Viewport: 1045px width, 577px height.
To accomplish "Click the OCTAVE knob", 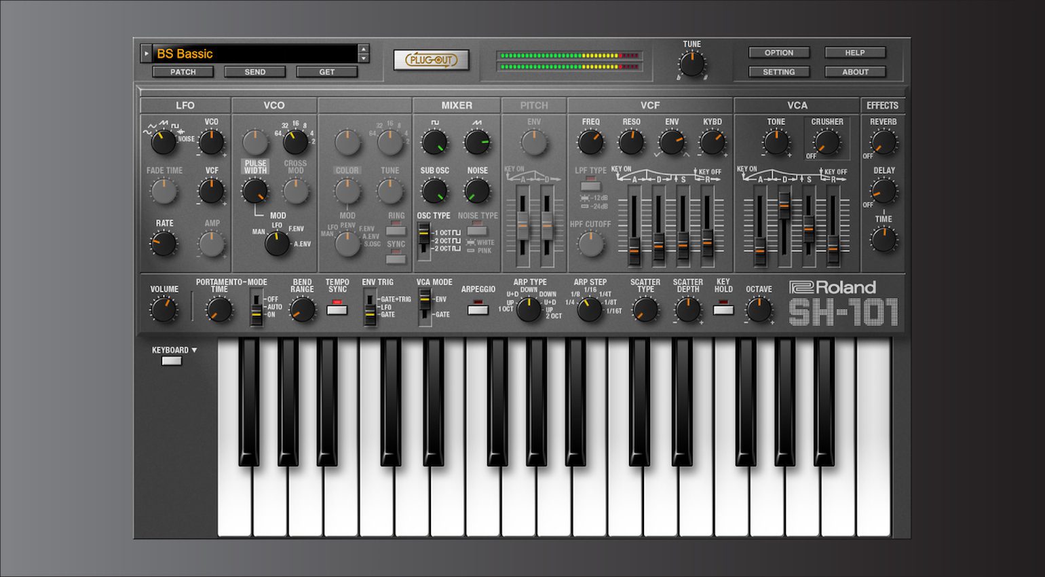I will [759, 310].
